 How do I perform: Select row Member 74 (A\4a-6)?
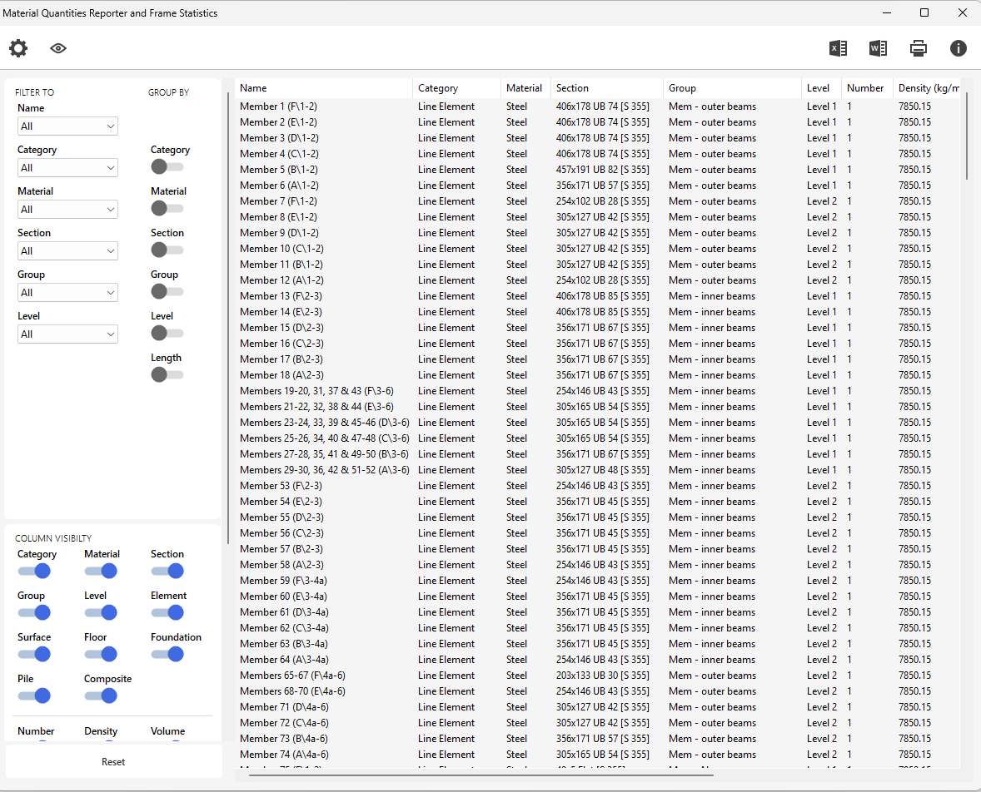pos(597,755)
